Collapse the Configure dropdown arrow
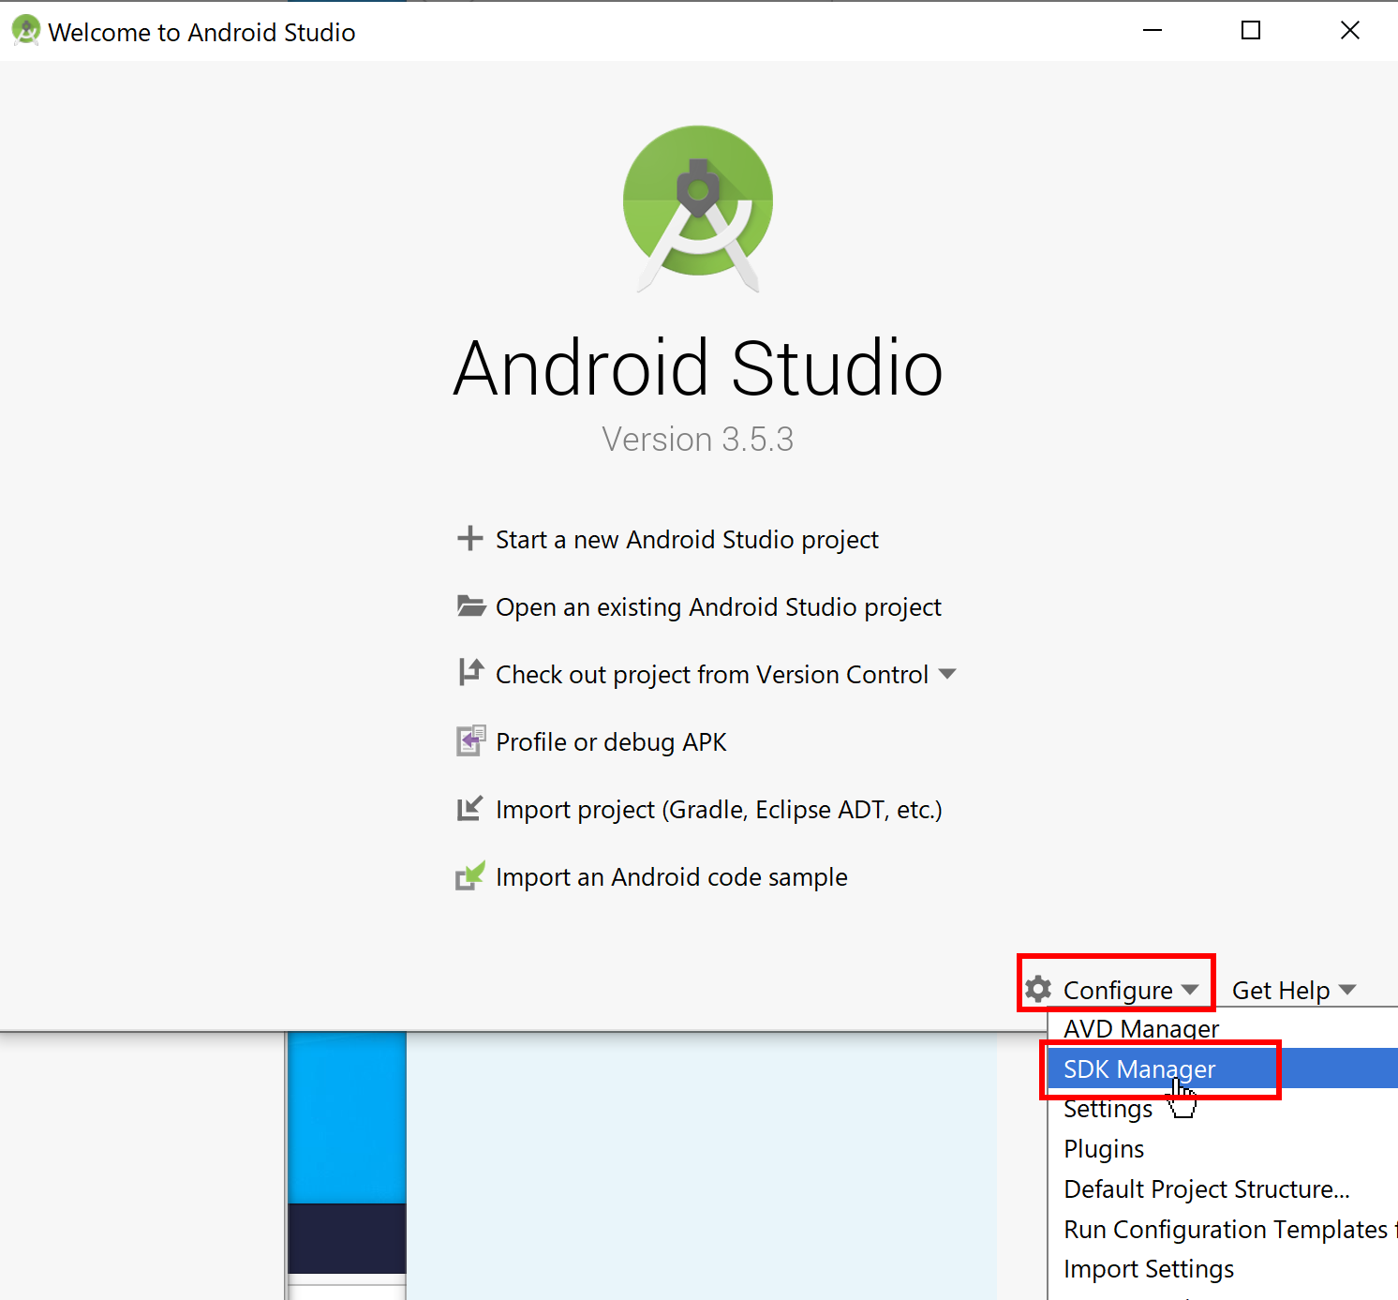 [x=1190, y=990]
